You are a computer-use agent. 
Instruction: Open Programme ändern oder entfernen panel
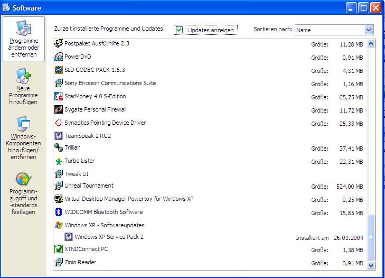coord(24,39)
